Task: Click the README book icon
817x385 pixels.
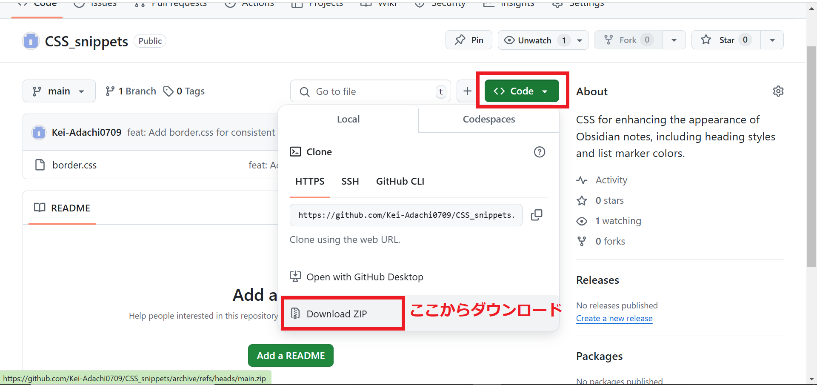Action: pos(40,208)
